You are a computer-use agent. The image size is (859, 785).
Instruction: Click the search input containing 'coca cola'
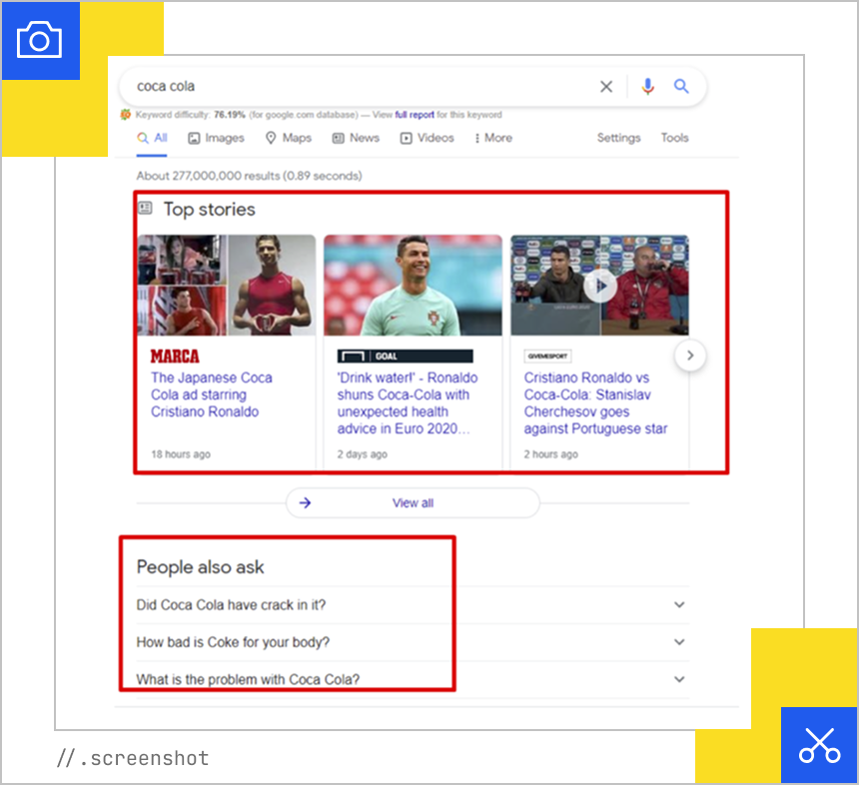(360, 87)
